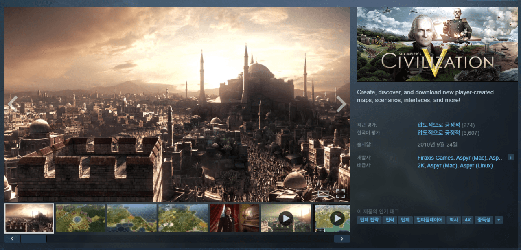Click the 개발자 label

[364, 158]
